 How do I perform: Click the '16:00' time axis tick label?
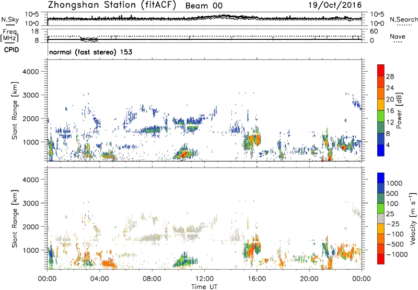[257, 279]
